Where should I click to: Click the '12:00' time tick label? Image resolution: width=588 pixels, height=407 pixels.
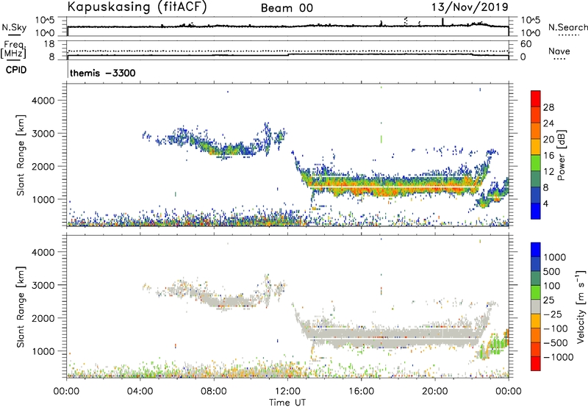click(x=287, y=392)
